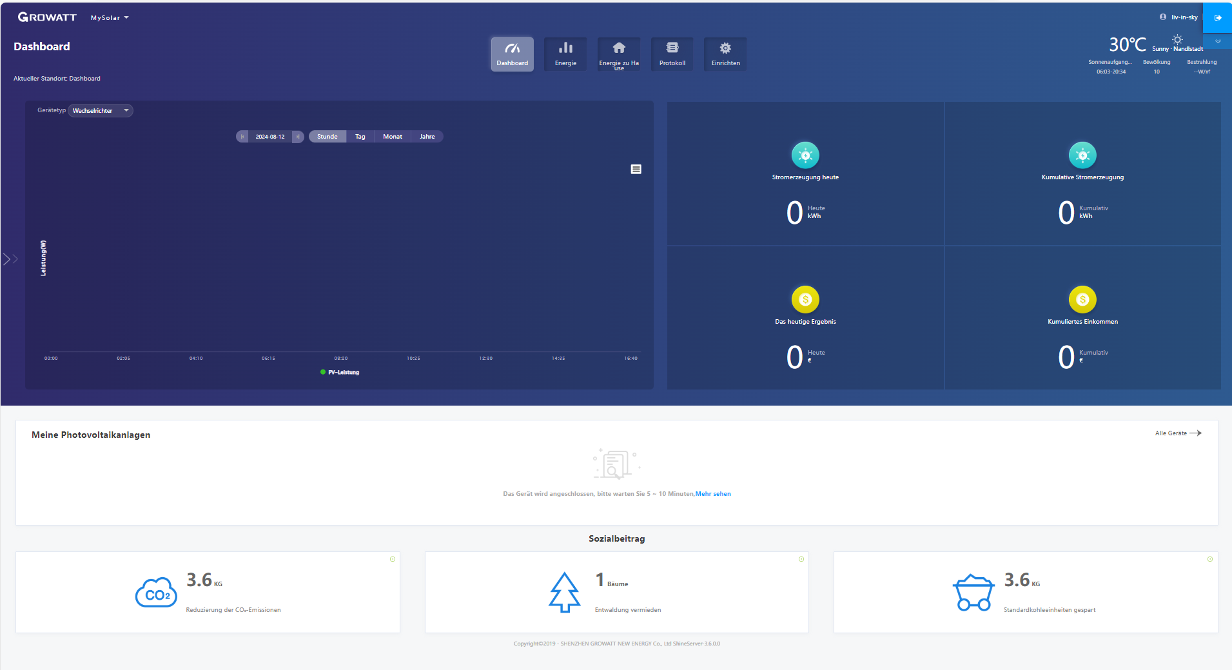Click 'Reduzierung der CO₂-Emissionen' text
Screen dimensions: 1232x670
(233, 610)
